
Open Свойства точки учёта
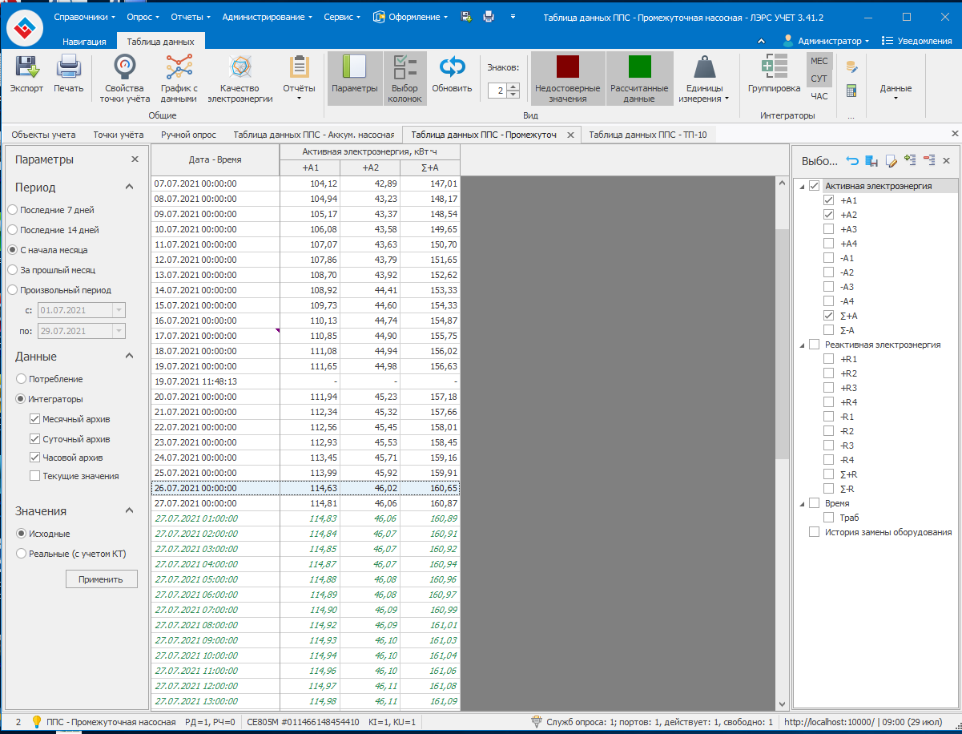[x=124, y=79]
